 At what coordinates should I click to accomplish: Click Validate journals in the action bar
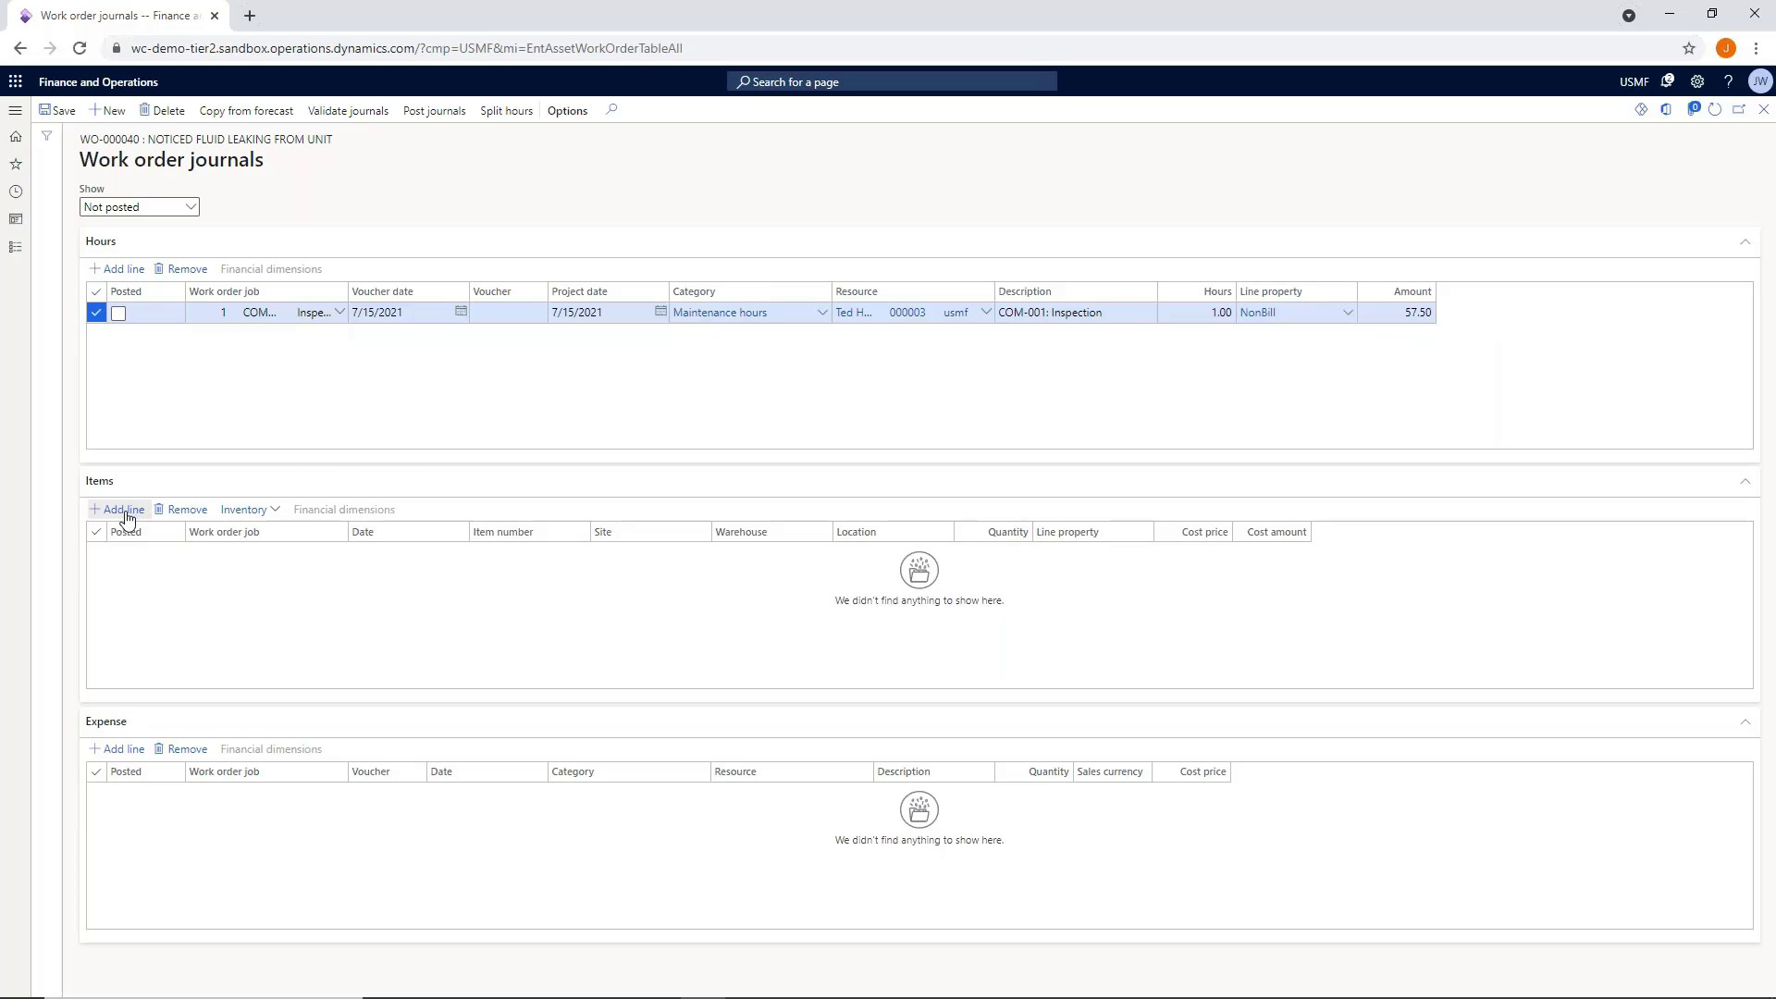pyautogui.click(x=348, y=110)
